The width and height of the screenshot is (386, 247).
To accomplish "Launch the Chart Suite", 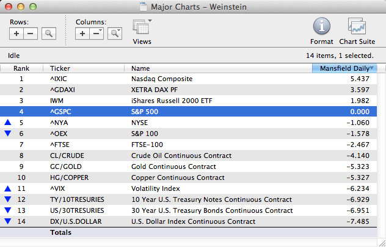I will 357,30.
